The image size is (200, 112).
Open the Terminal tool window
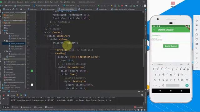49,107
